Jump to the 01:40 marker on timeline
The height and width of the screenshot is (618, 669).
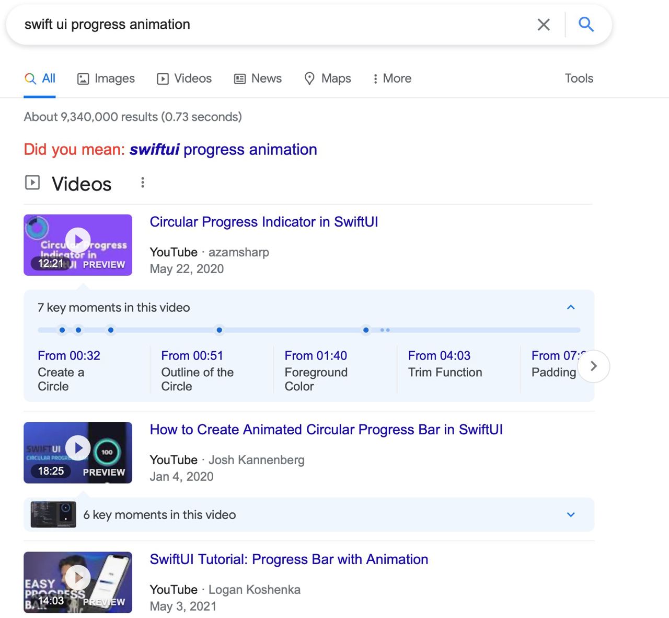pyautogui.click(x=111, y=330)
